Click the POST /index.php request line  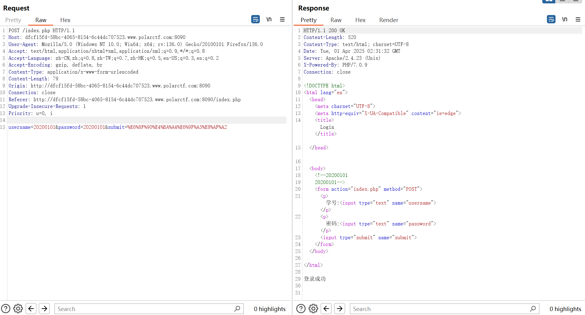[x=41, y=30]
